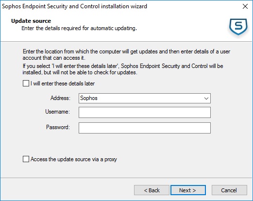This screenshot has height=201, width=253.
Task: Click the 'Address:' field label
Action: (60, 98)
